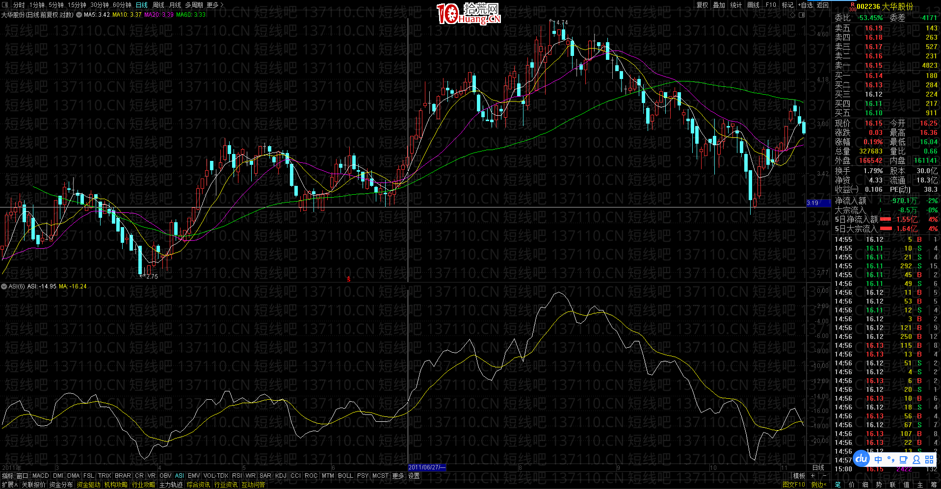Click the 2011/06/27 date marker

(426, 467)
